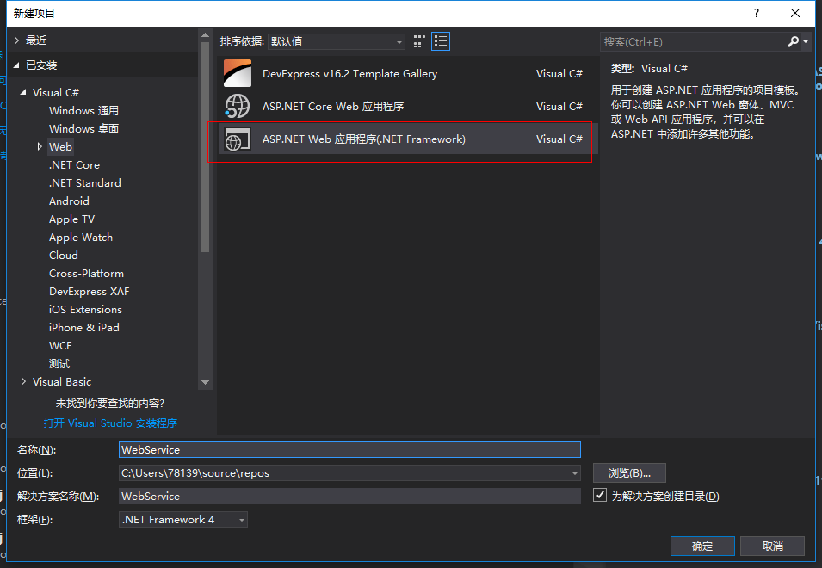Click the search magnifier icon
Screen dimensions: 822x568
coord(794,41)
